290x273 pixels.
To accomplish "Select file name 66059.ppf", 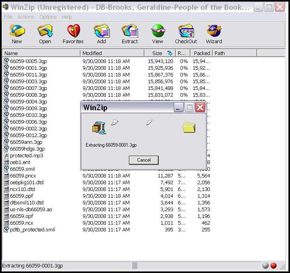I will point(21,196).
